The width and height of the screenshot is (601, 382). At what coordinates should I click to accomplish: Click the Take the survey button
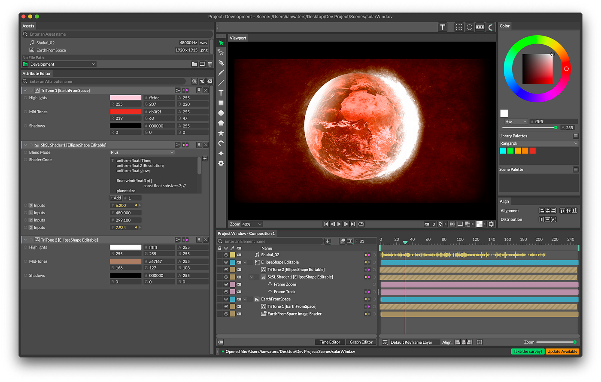coord(528,351)
